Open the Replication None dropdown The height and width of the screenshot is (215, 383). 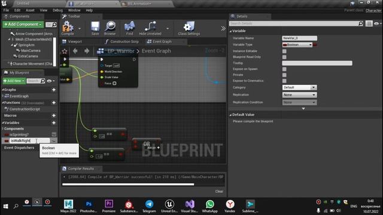299,95
